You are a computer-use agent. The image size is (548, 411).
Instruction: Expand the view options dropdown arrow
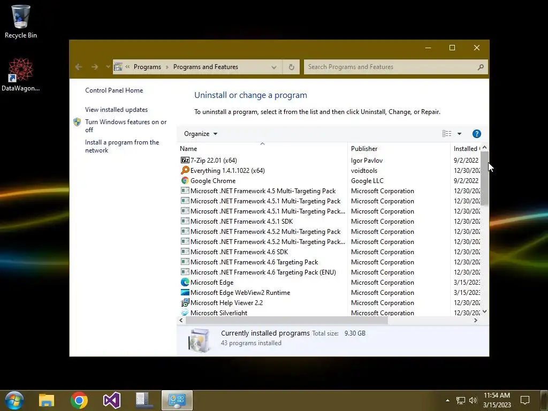tap(459, 133)
